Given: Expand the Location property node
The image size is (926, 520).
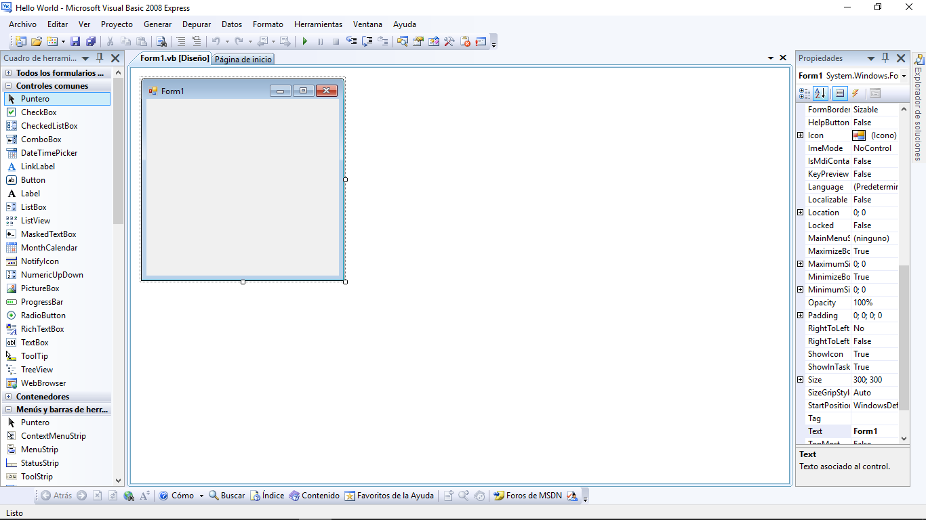Looking at the screenshot, I should (x=801, y=213).
